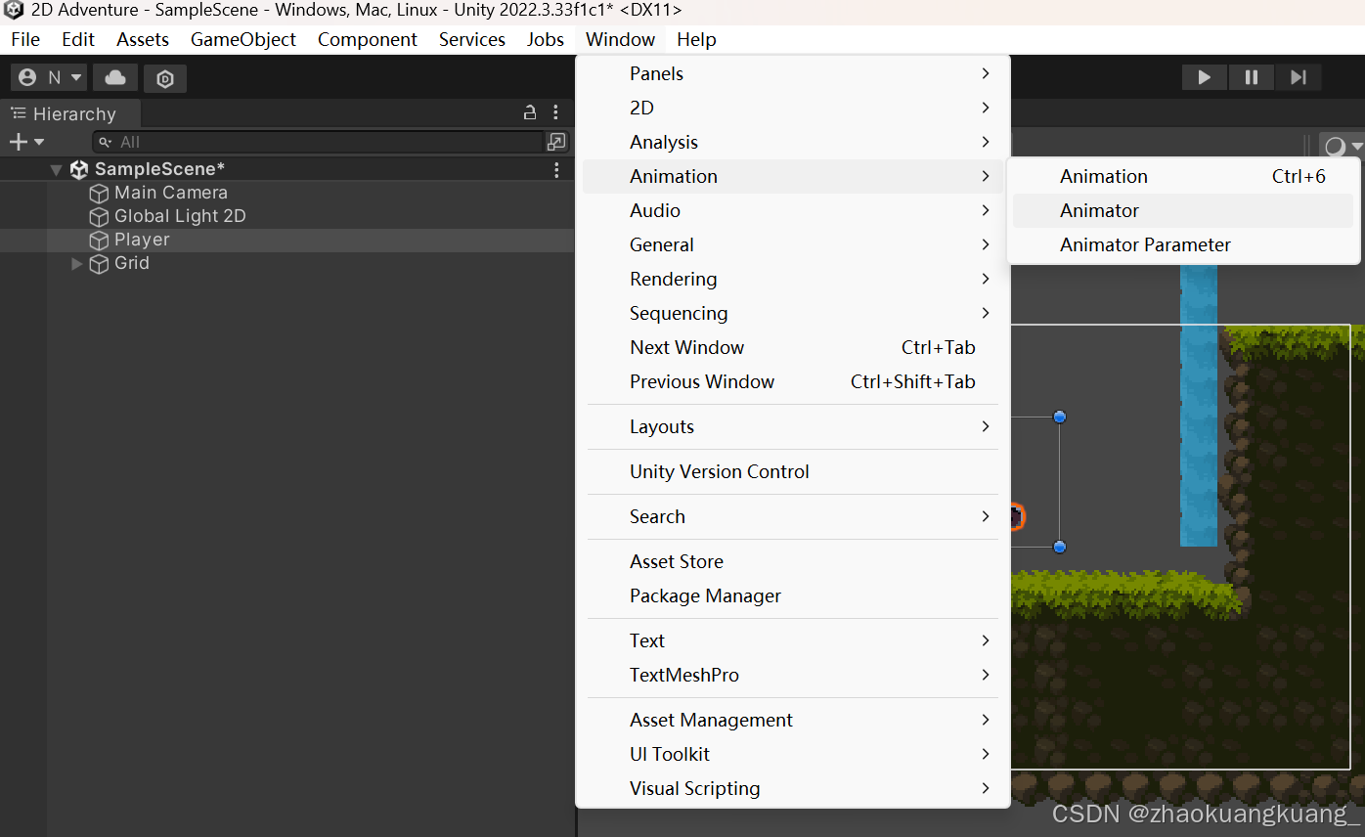The image size is (1365, 837).
Task: Expand the Search submenu
Action: (793, 516)
